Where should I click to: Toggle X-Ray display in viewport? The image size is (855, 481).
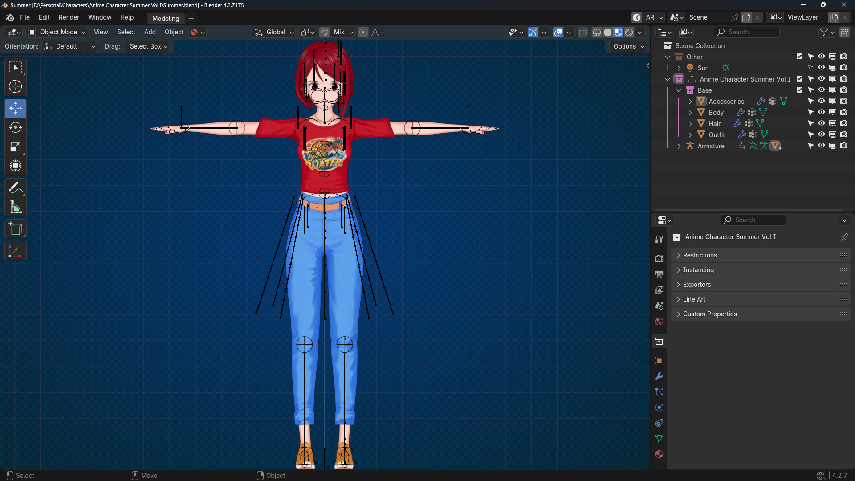pos(583,32)
